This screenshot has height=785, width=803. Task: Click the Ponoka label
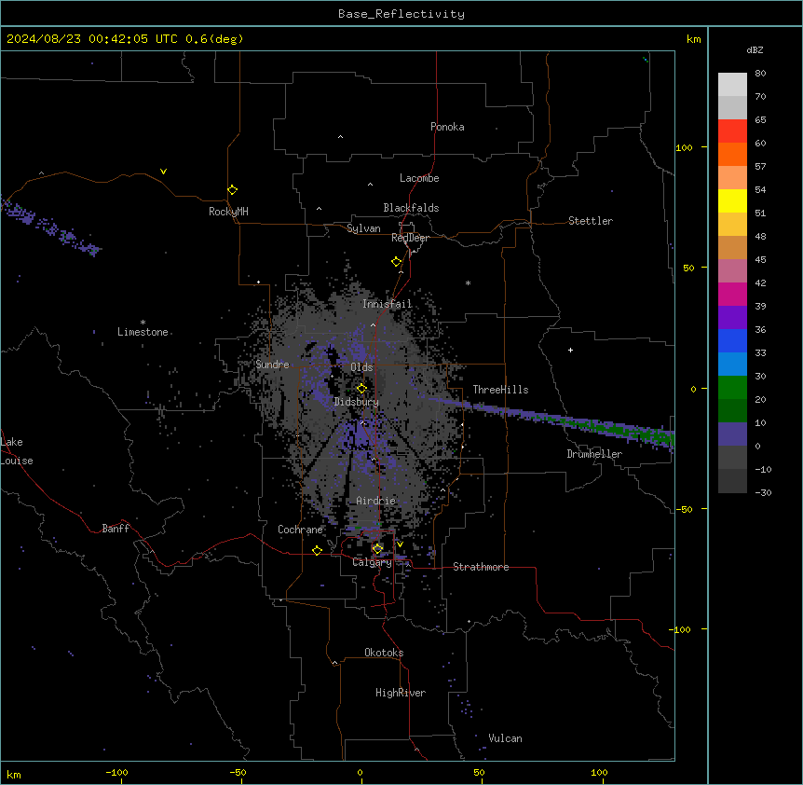[447, 127]
